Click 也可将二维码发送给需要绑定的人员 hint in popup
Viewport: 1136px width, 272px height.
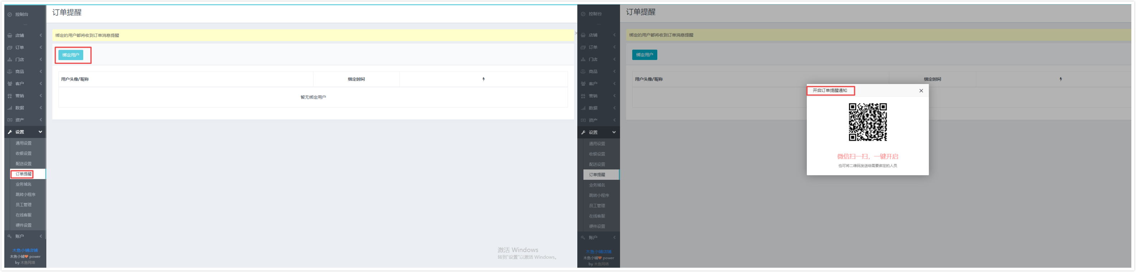[867, 166]
